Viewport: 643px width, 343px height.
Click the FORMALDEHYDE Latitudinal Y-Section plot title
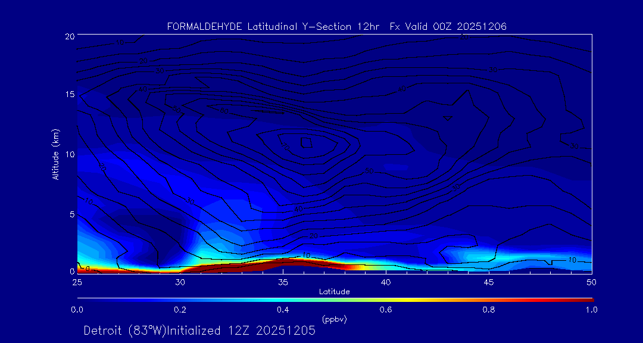coord(336,27)
